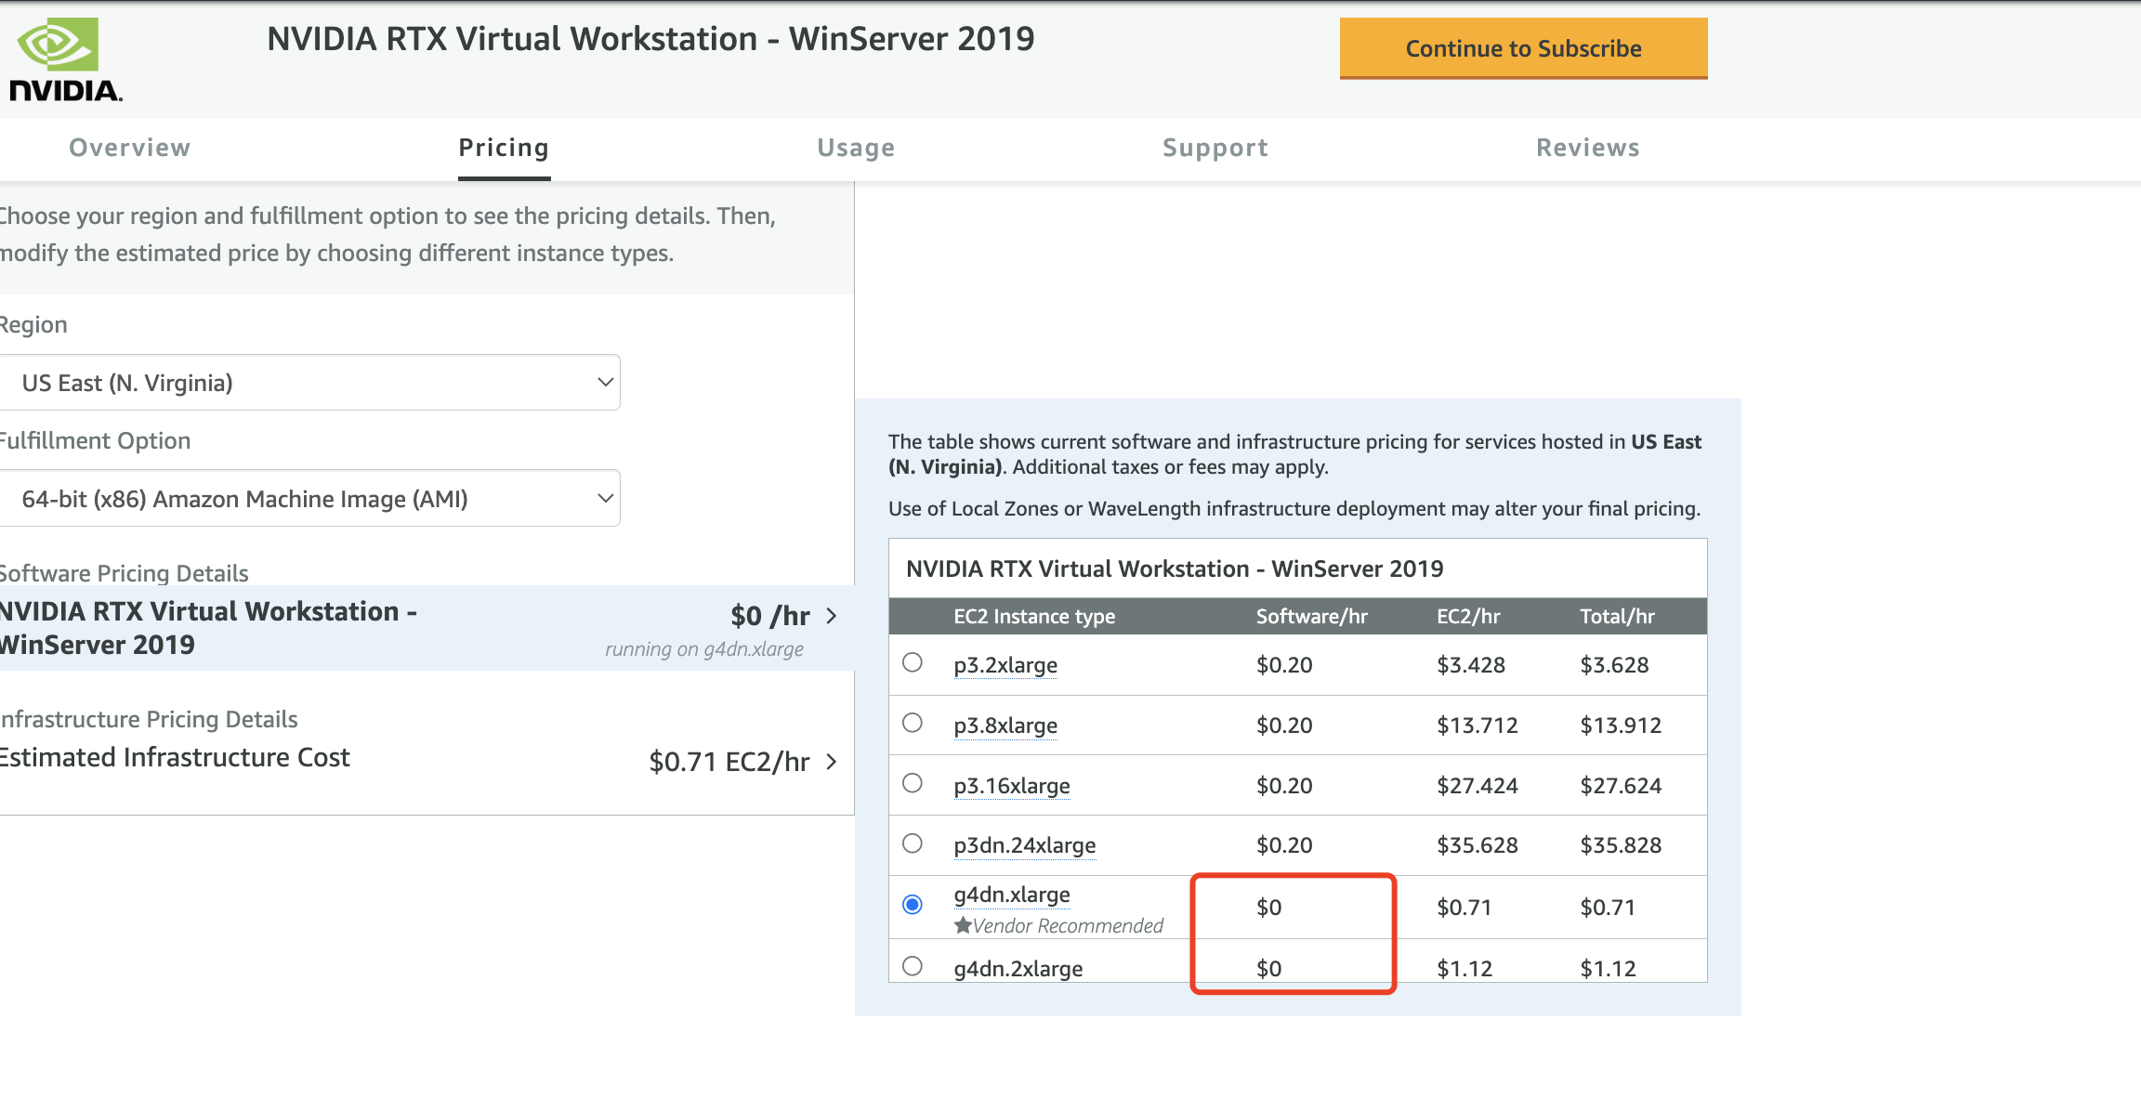Select the g4dn.2xlarge radio button
The height and width of the screenshot is (1098, 2141).
[x=913, y=966]
